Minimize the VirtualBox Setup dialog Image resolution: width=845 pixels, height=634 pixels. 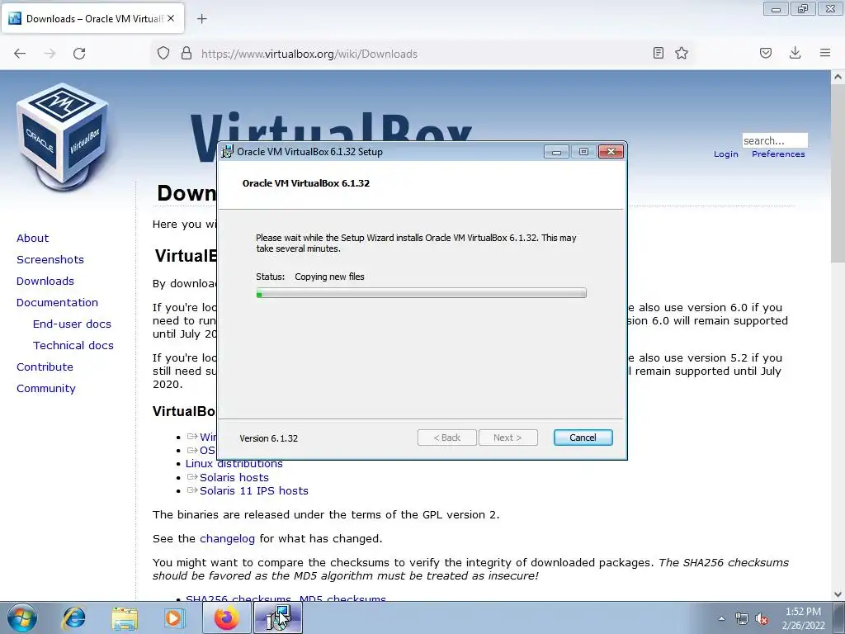(x=556, y=152)
